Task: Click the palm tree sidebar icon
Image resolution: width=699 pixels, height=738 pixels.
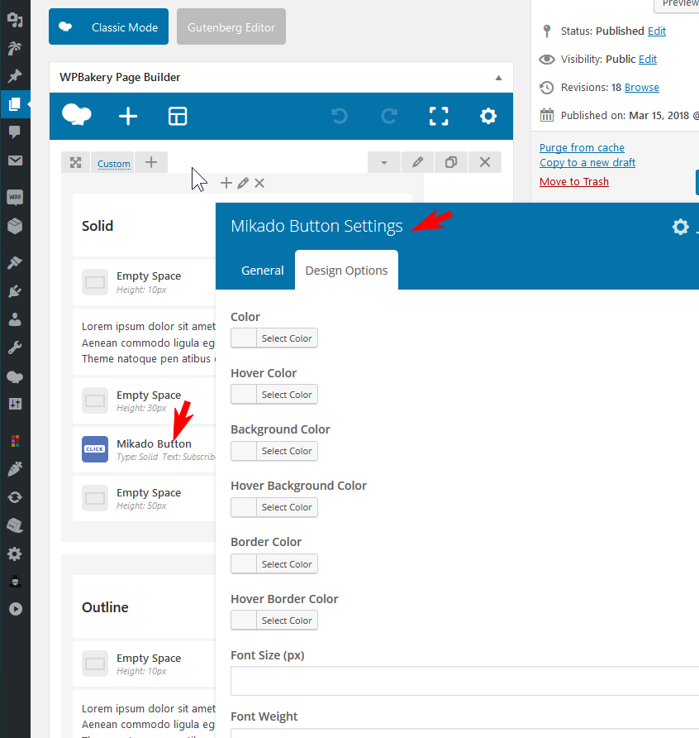Action: click(x=15, y=48)
